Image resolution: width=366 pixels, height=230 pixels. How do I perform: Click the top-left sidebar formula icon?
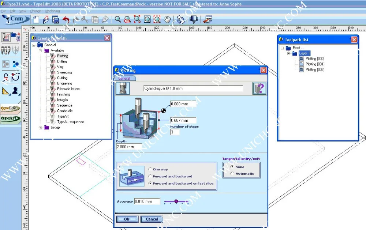tap(5, 37)
